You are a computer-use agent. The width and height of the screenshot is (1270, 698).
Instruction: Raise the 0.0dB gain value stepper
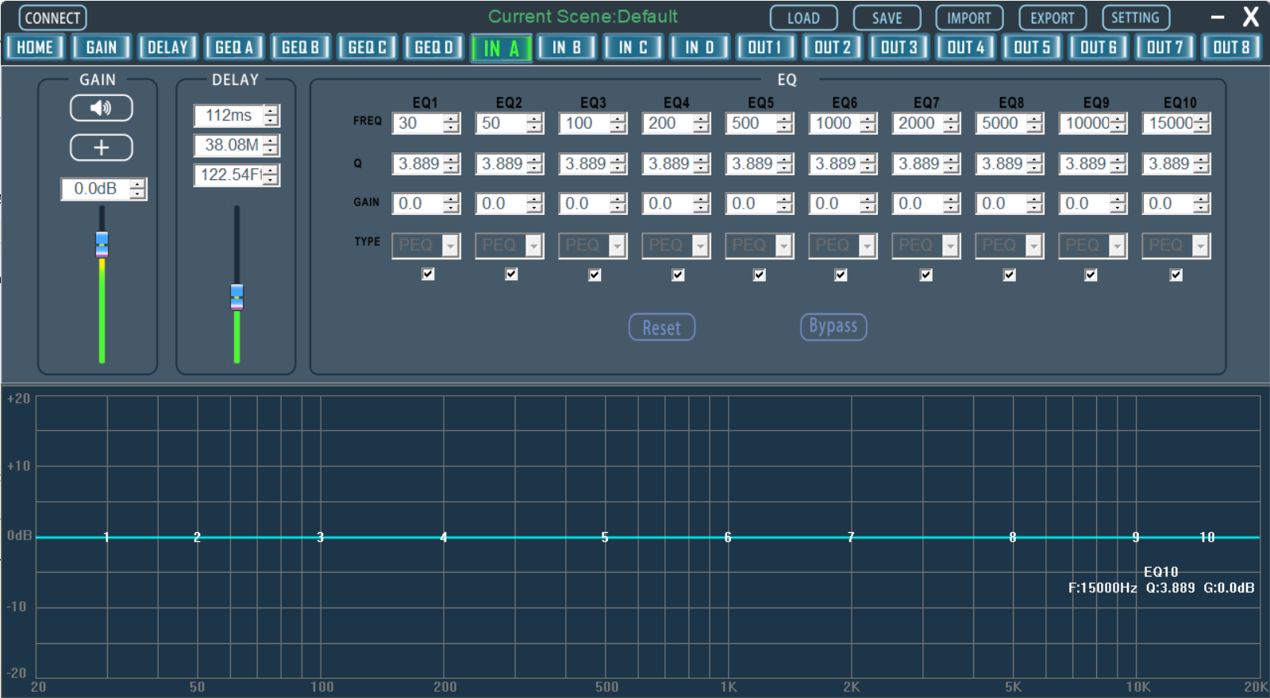point(137,184)
